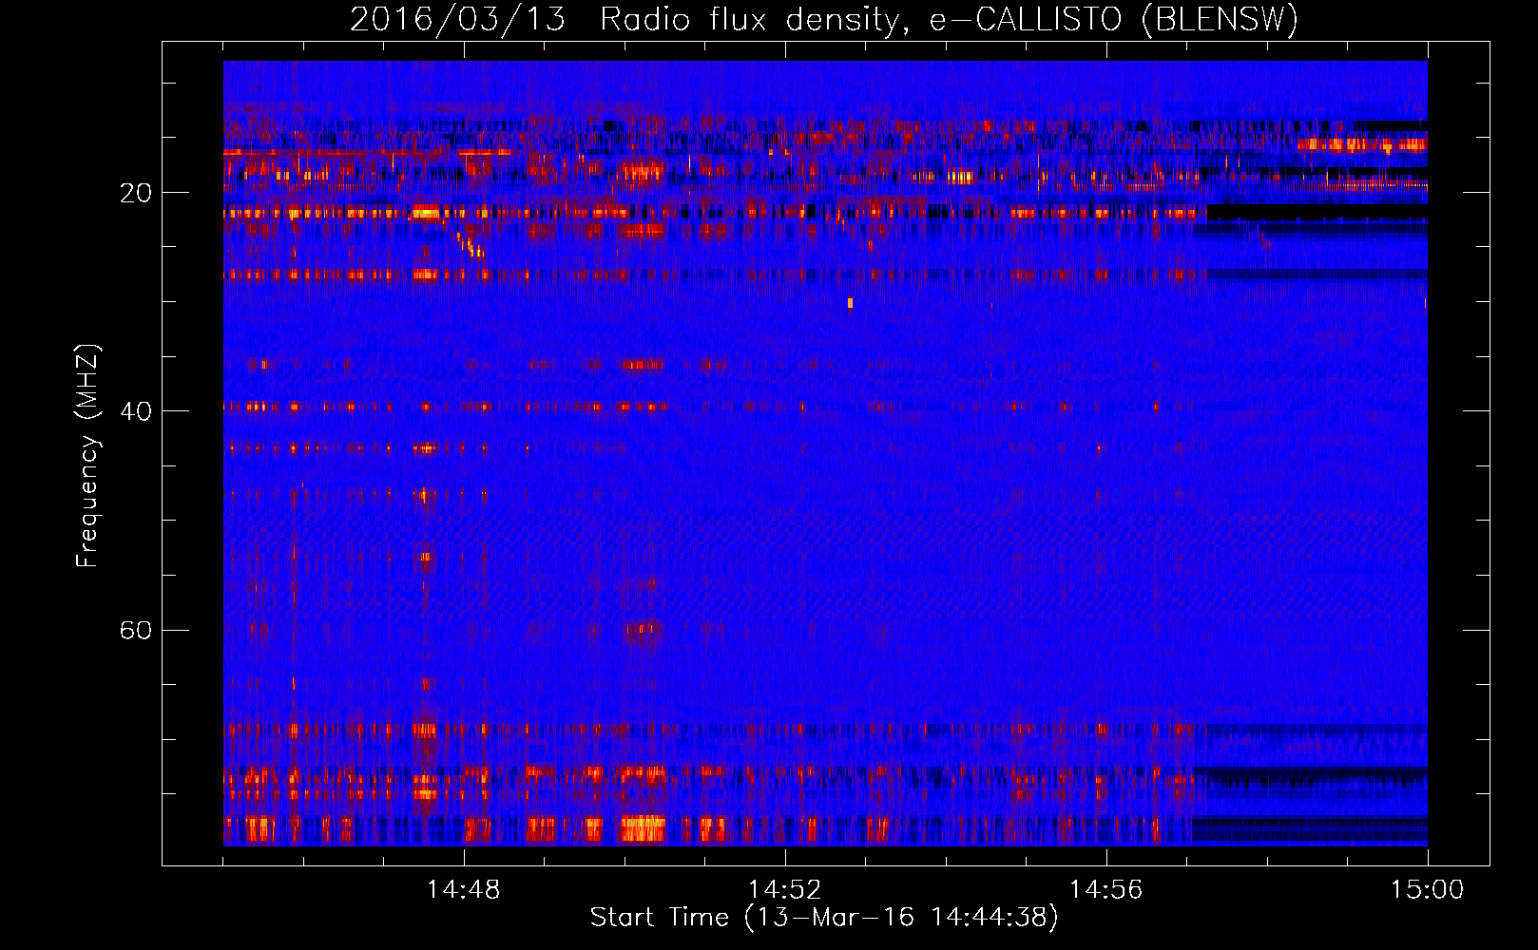
Task: Click the "14:56" time tick label
Action: [x=1105, y=890]
